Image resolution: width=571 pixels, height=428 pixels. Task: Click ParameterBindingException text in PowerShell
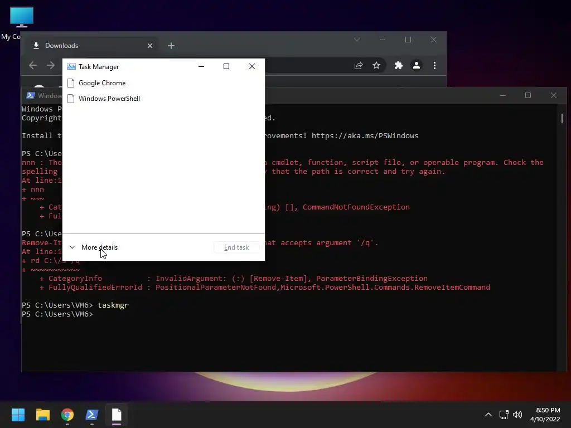tap(372, 279)
